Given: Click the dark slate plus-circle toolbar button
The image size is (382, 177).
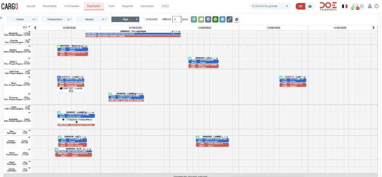Looking at the screenshot, I should coord(208,19).
